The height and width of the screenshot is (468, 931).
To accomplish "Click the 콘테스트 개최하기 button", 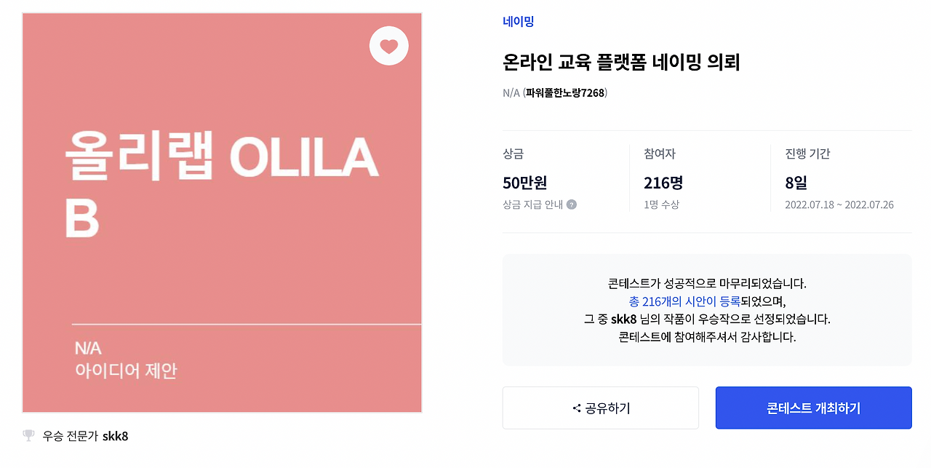I will click(x=813, y=408).
